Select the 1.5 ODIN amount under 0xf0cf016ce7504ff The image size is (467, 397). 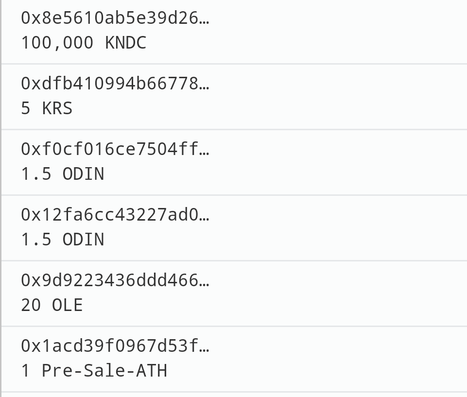coord(63,174)
